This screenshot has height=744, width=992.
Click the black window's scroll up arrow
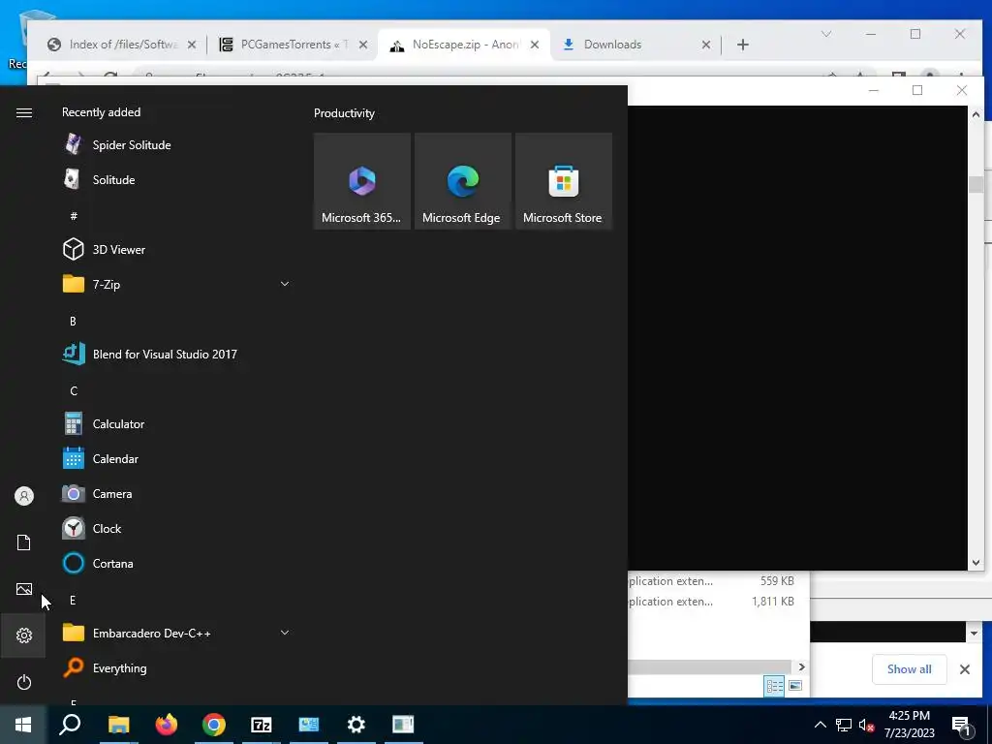point(976,114)
